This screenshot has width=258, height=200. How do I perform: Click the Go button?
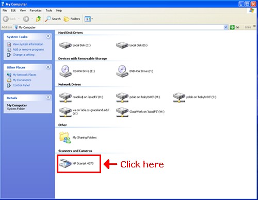235,27
